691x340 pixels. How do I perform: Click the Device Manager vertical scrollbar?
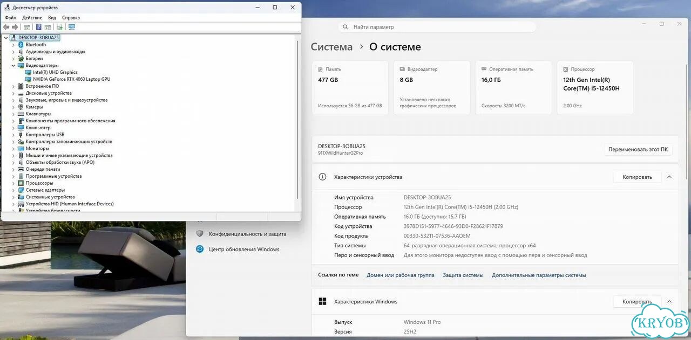(x=297, y=119)
